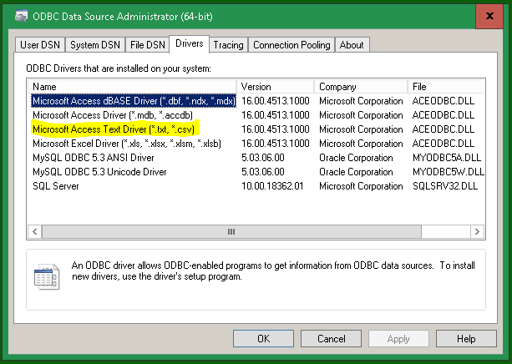Click the File column header

(x=446, y=87)
